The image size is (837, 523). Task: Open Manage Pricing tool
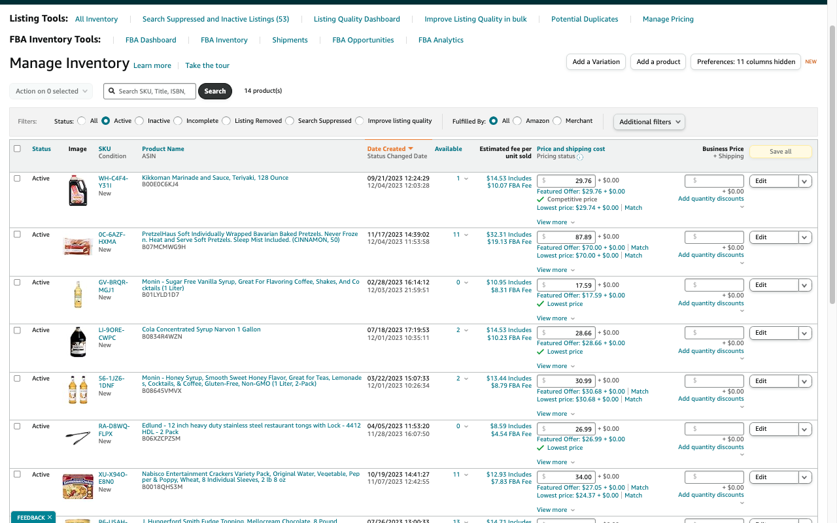(668, 19)
